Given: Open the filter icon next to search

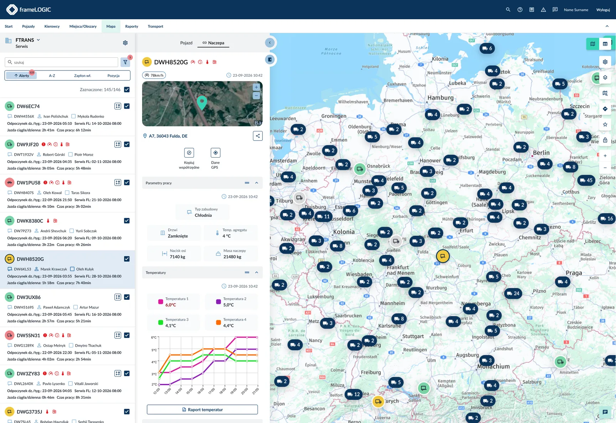Looking at the screenshot, I should point(125,62).
